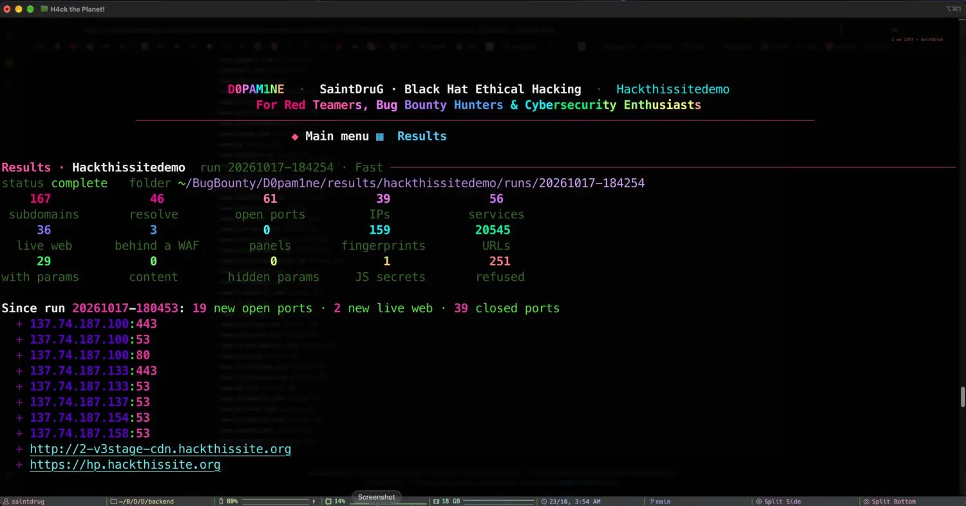Click the memory icon showing 18 GB
This screenshot has width=966, height=506.
click(436, 501)
